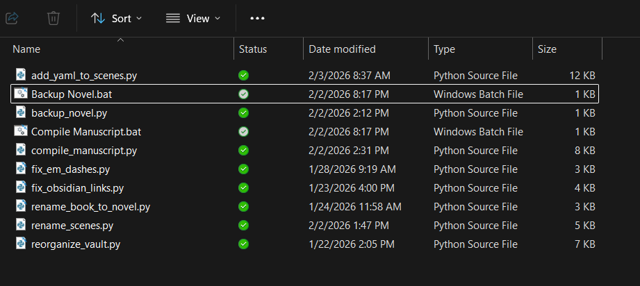
Task: Click the Share icon in toolbar
Action: click(13, 18)
